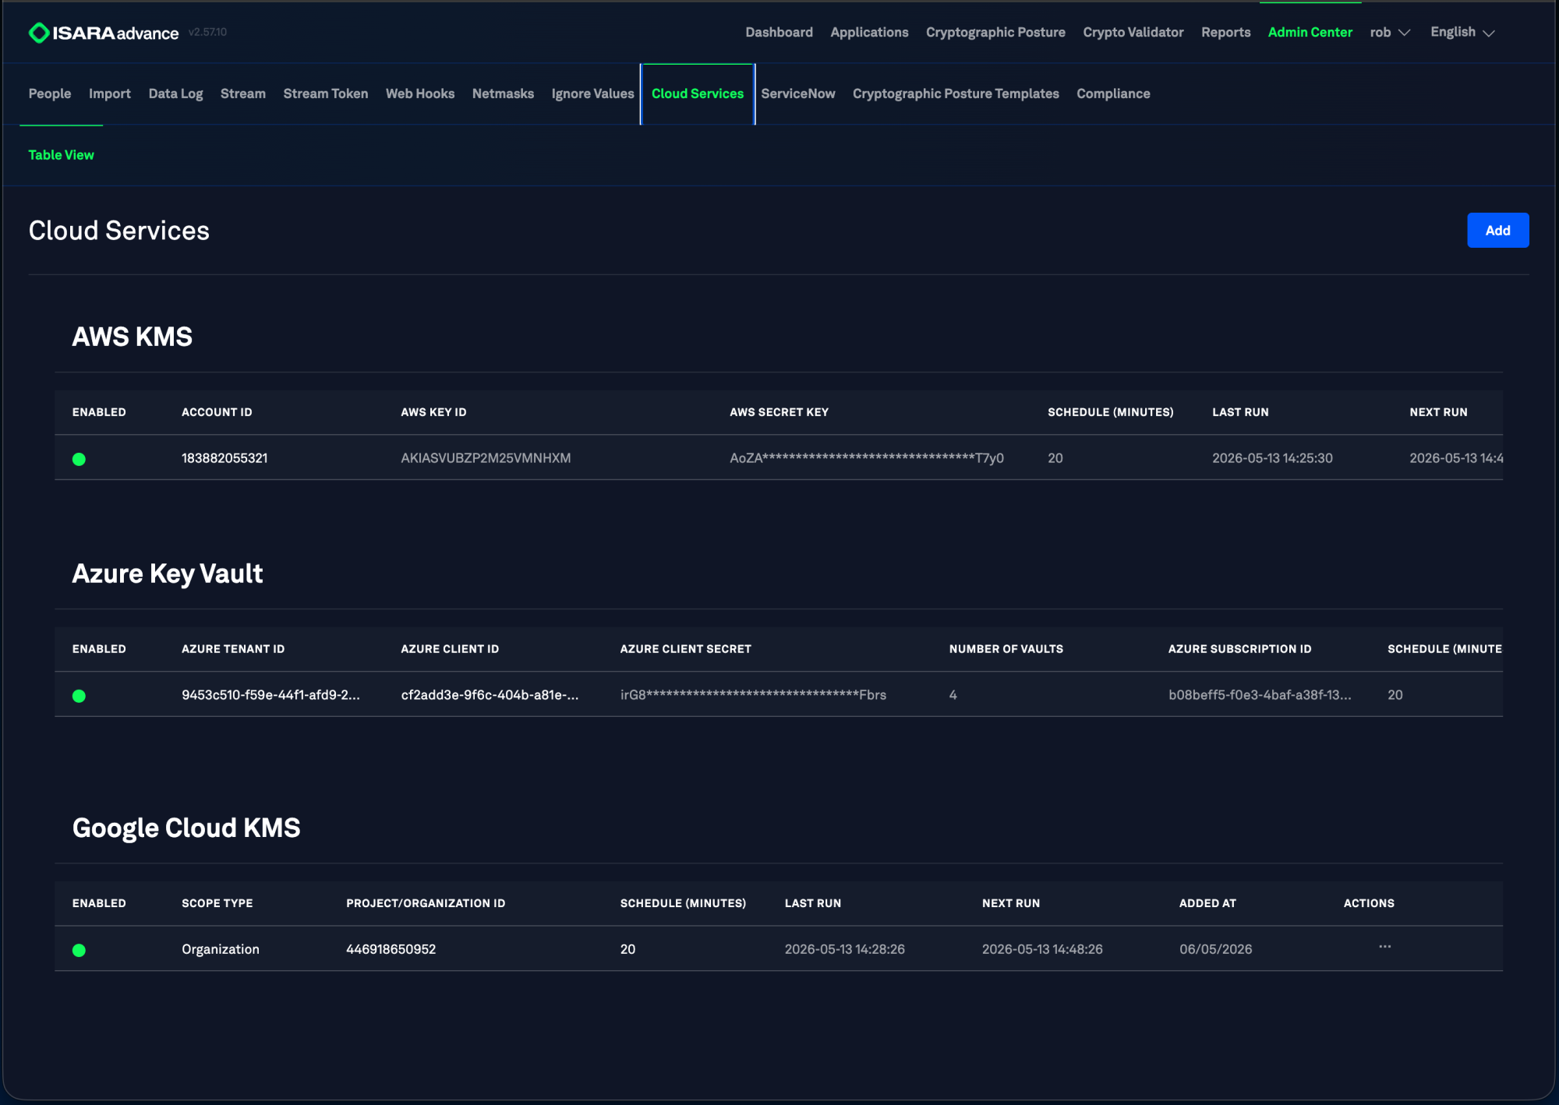This screenshot has height=1105, width=1559.
Task: Click the green enabled dot in AWS KMS row
Action: (x=79, y=459)
